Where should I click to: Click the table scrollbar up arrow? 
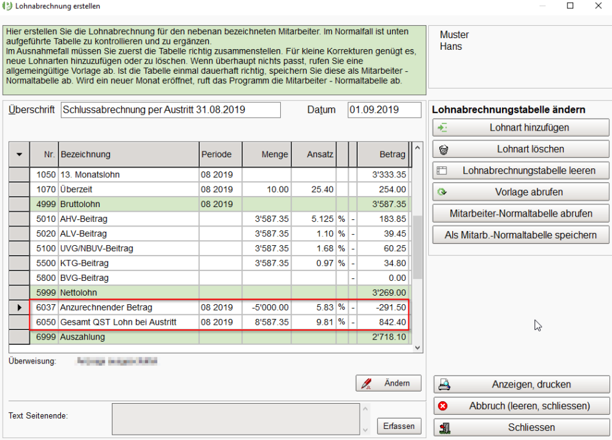coord(418,148)
